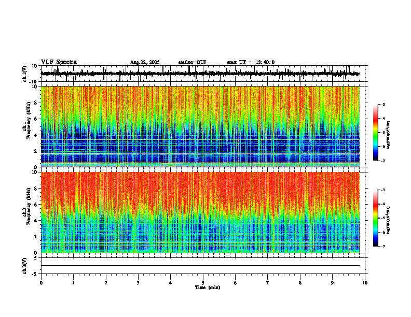Click time axis tick label "6"
This screenshot has height=317, width=411.
pos(236,283)
